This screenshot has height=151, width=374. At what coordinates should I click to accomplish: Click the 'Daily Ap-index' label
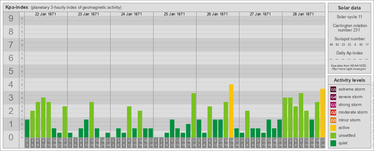pos(349,53)
